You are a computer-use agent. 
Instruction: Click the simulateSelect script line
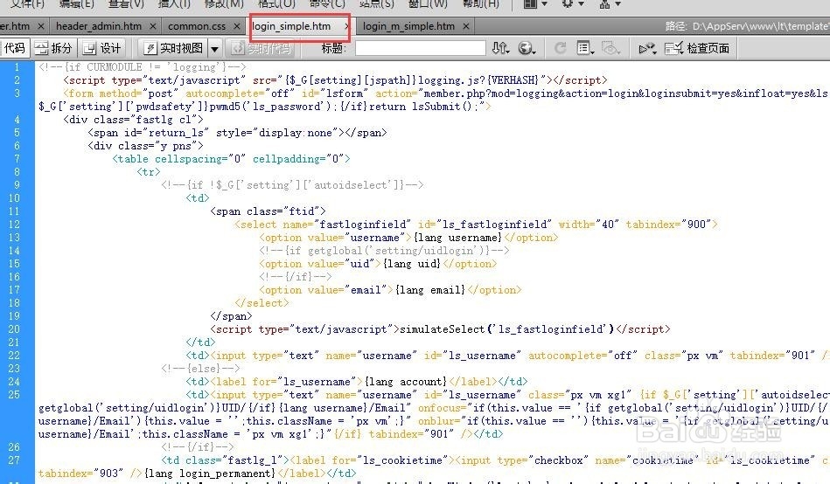(x=440, y=329)
